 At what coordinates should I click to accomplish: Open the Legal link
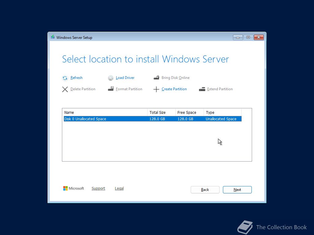[x=119, y=188]
